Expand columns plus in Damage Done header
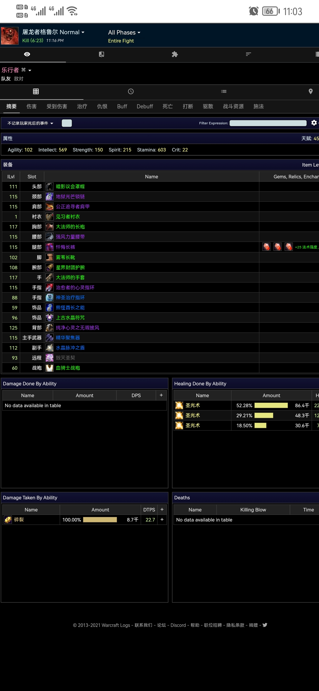Image resolution: width=319 pixels, height=691 pixels. coord(161,395)
